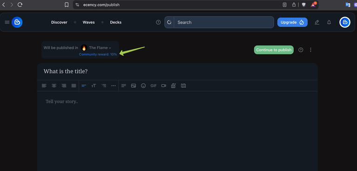This screenshot has width=357, height=171.
Task: Open Brave Shields lion icon
Action: click(304, 5)
